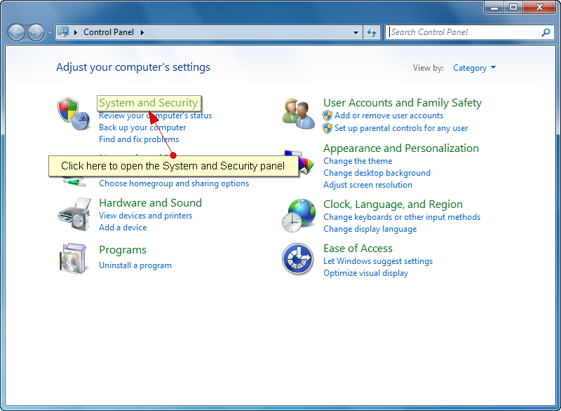This screenshot has height=411, width=561.
Task: Click the Control Panel icon in address bar
Action: 63,32
